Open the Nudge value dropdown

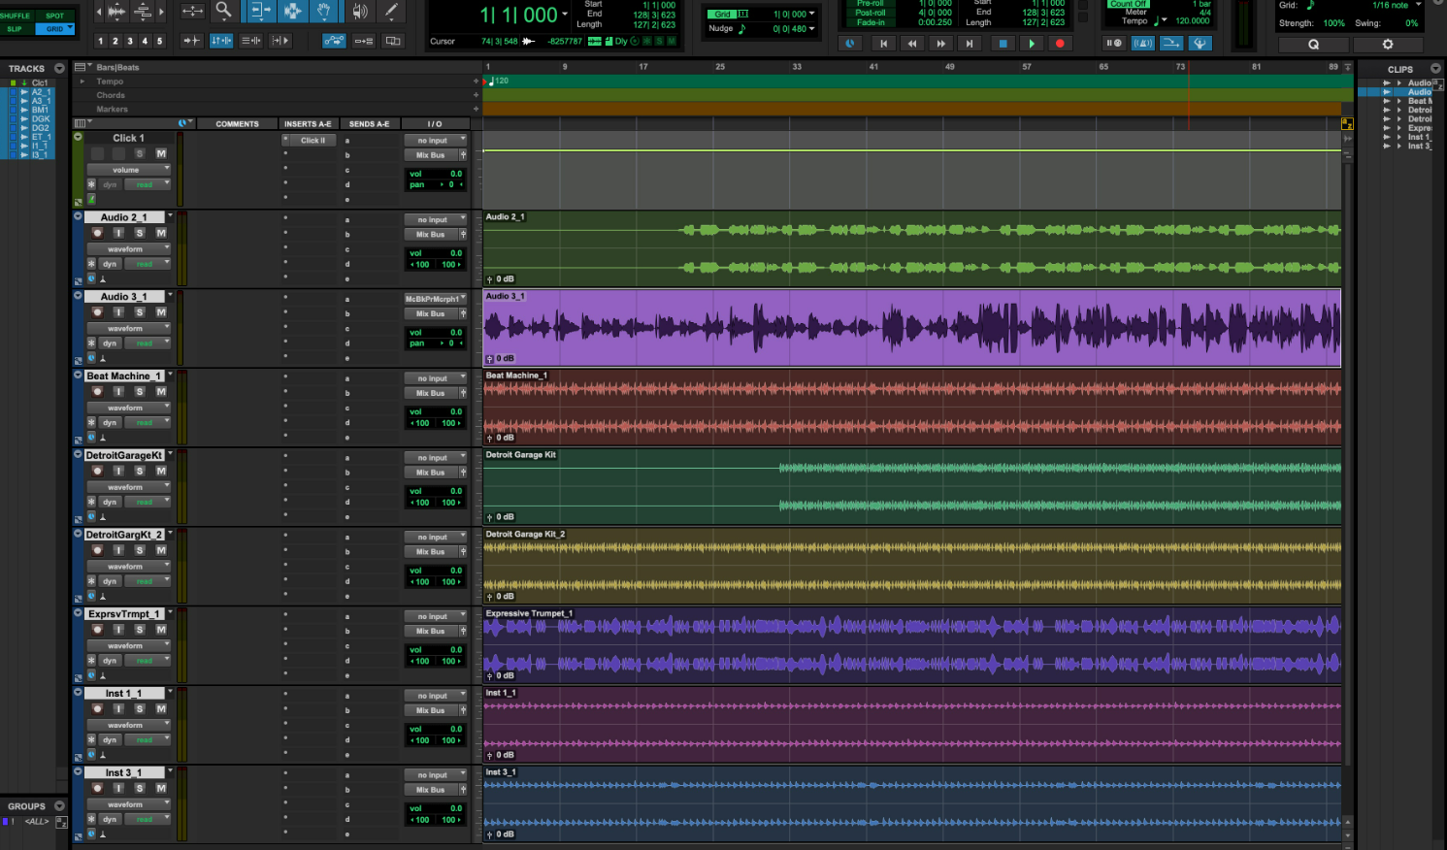811,29
